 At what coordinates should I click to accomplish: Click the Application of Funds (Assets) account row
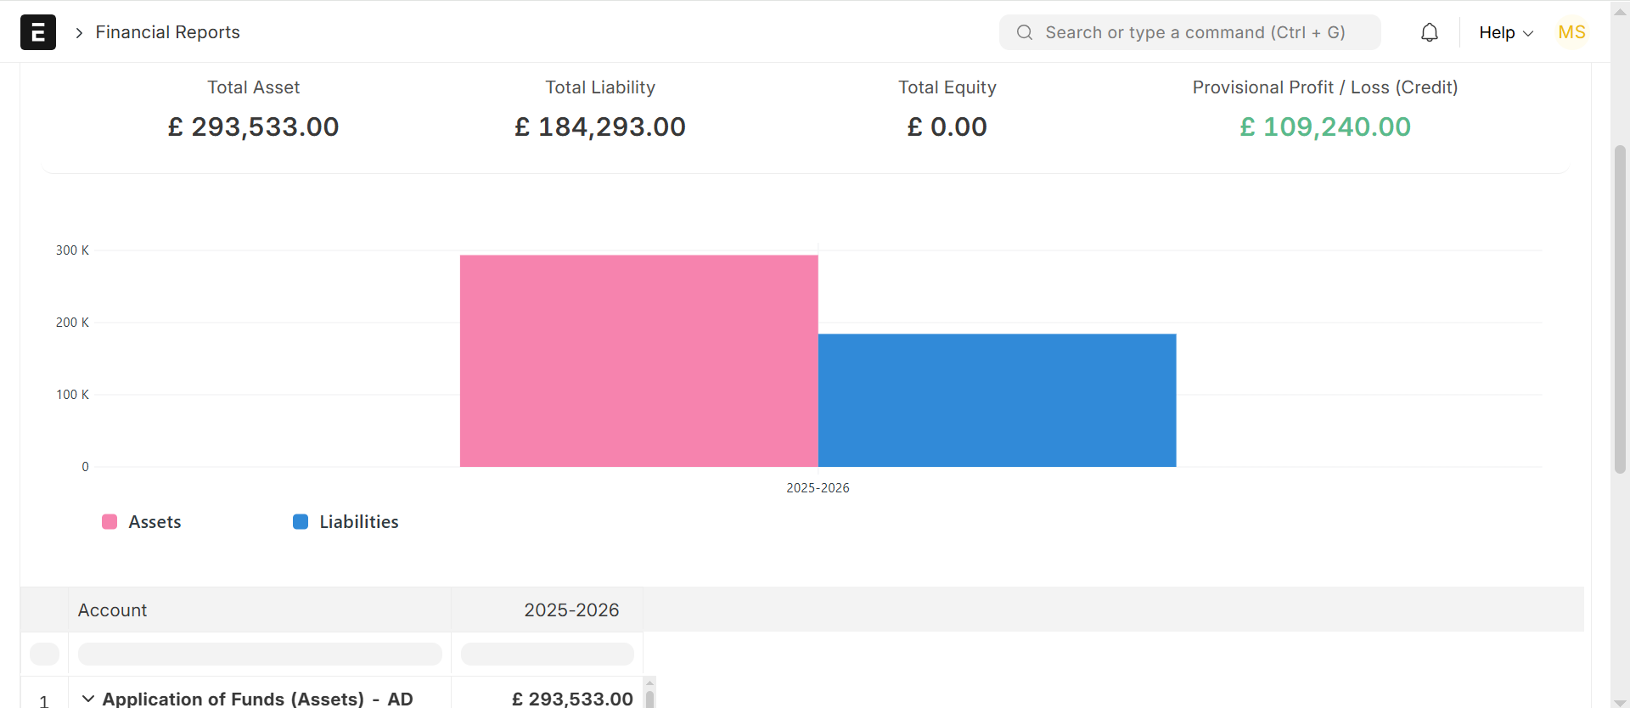[257, 699]
